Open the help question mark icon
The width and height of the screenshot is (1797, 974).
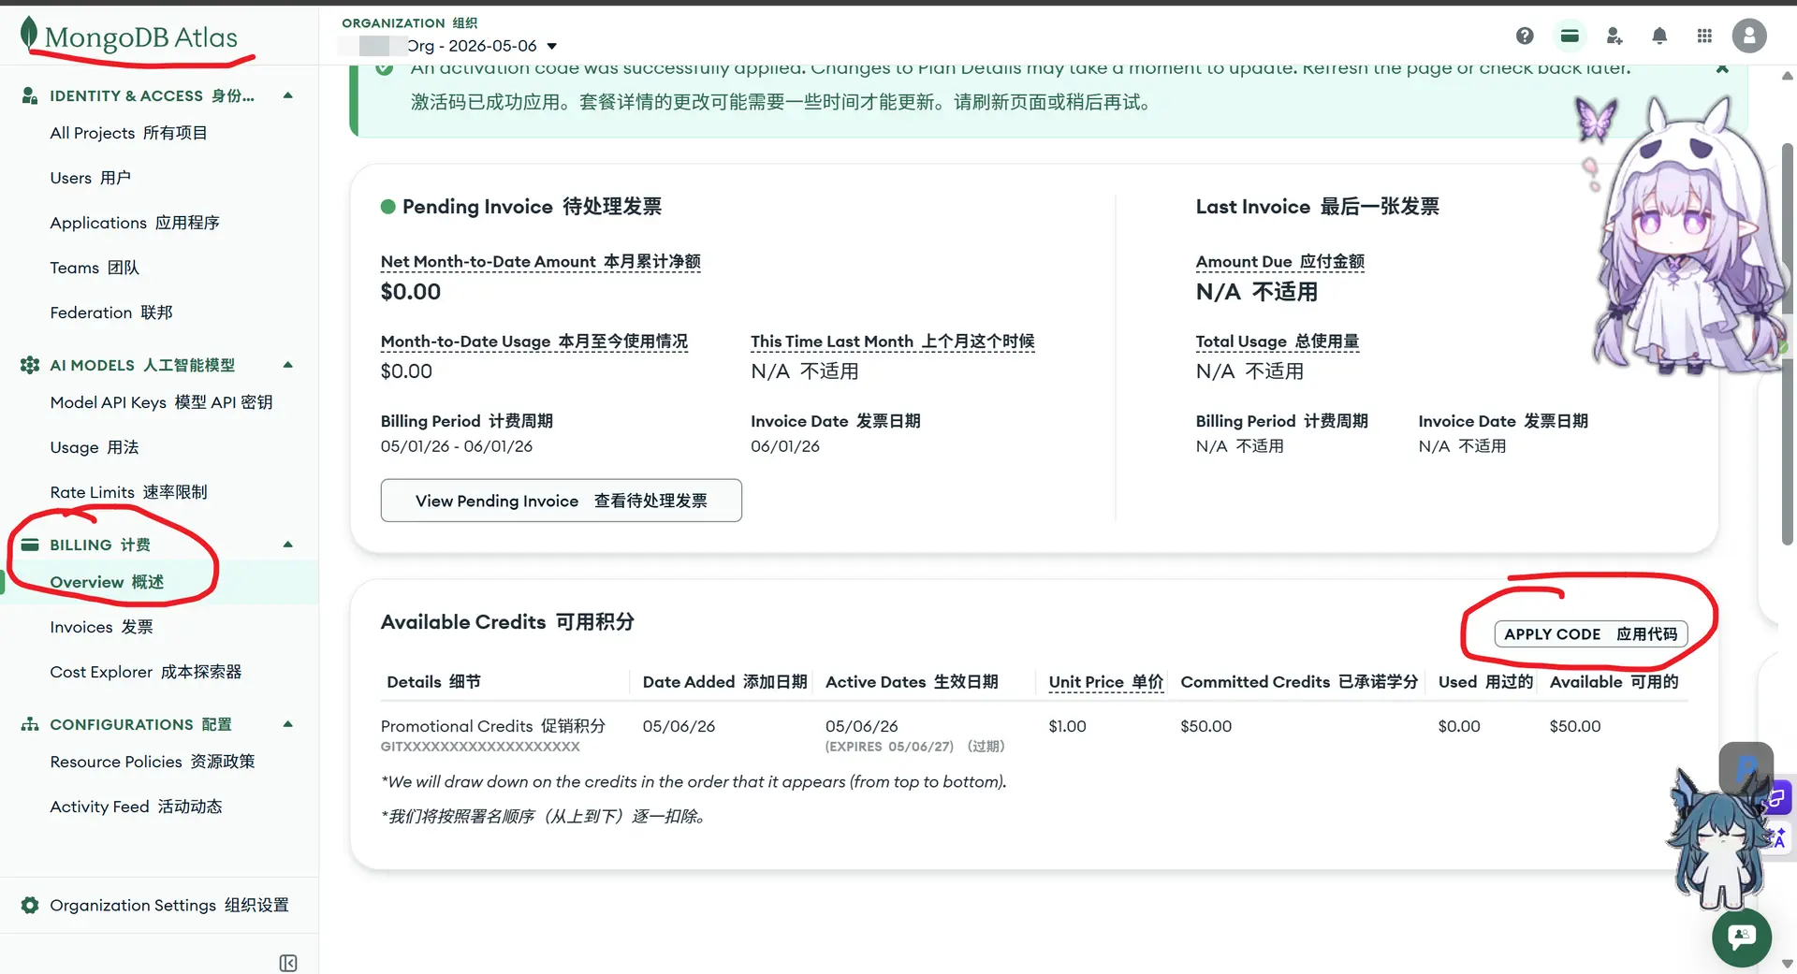point(1525,36)
